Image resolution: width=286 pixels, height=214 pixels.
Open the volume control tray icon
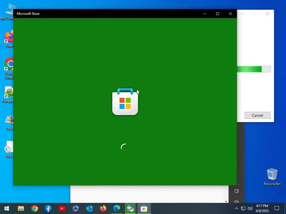point(250,208)
